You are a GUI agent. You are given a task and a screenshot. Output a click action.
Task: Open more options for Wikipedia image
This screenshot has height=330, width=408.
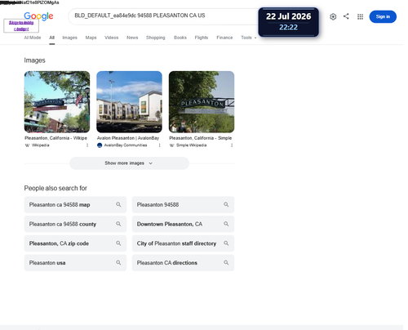point(87,145)
